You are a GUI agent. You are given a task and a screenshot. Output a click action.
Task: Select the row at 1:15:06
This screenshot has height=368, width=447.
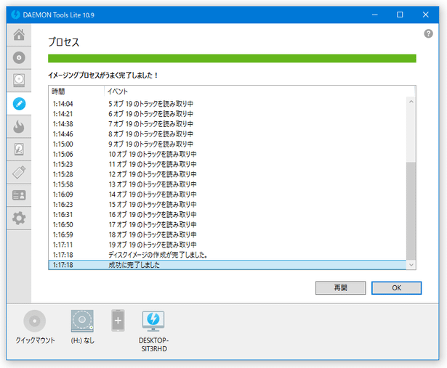tap(227, 154)
